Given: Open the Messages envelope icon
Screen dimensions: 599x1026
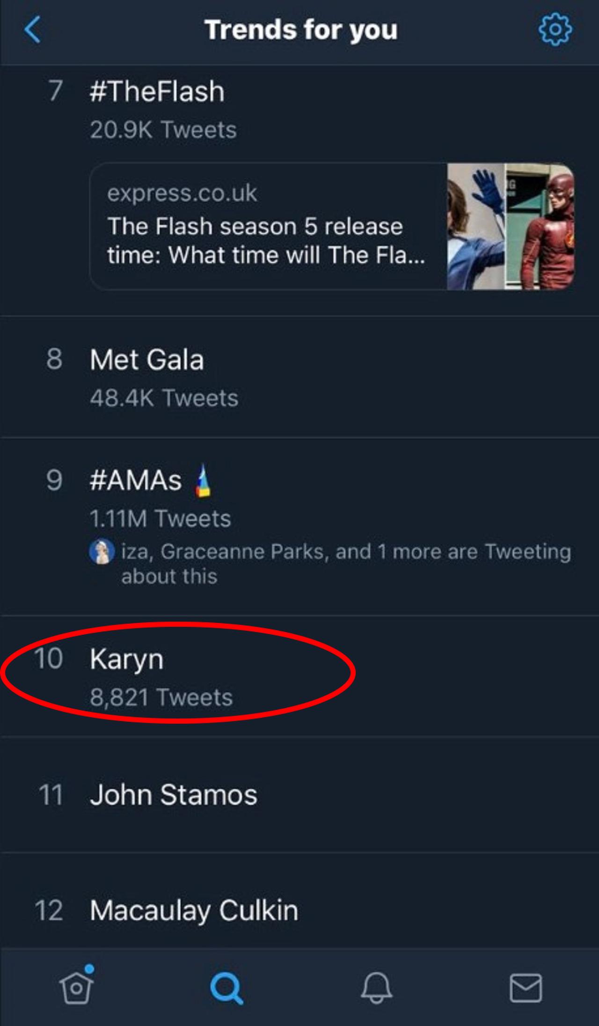Looking at the screenshot, I should 526,987.
